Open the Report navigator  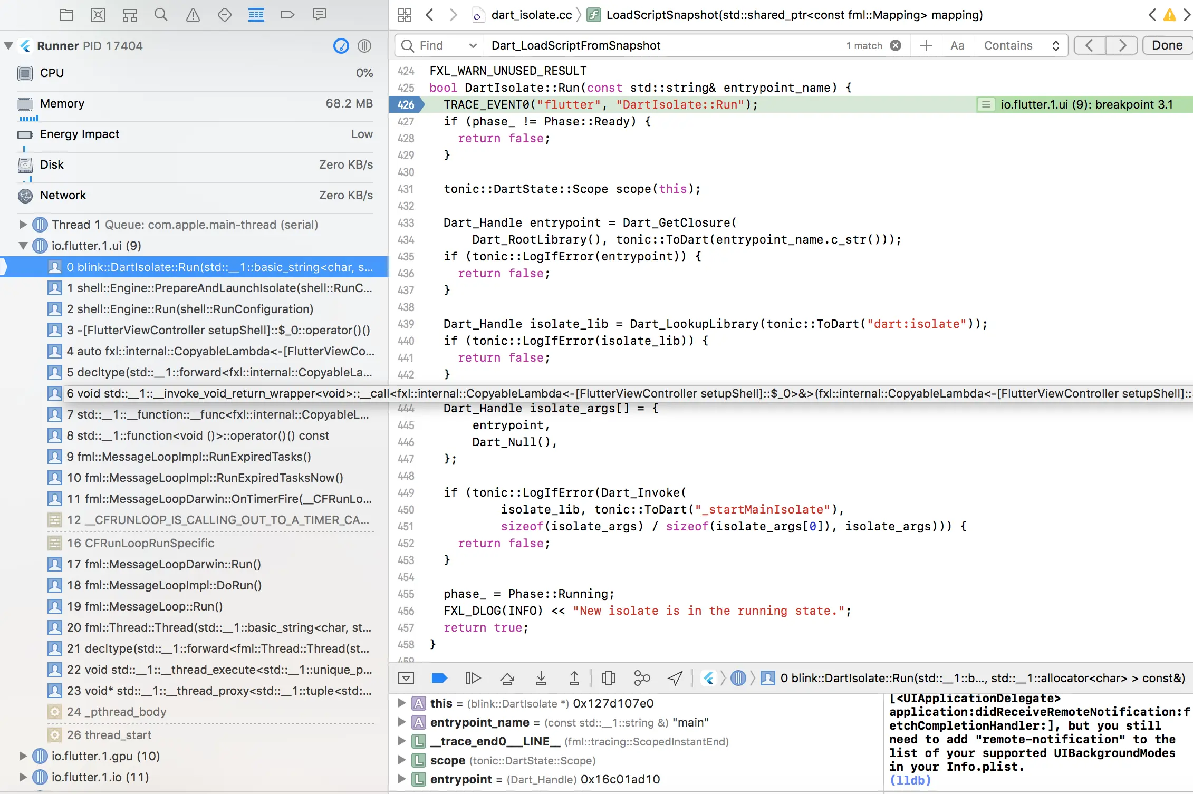point(320,15)
